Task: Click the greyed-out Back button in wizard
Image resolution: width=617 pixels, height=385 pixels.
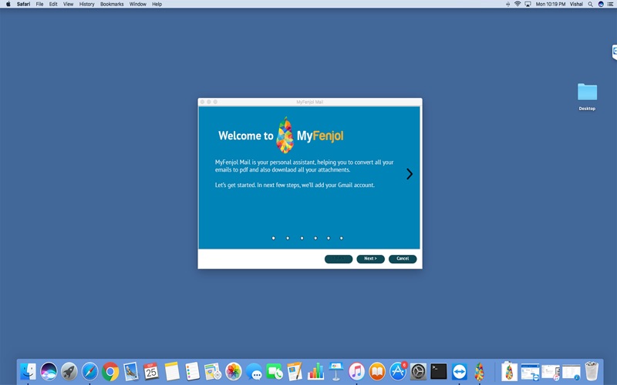Action: click(339, 259)
